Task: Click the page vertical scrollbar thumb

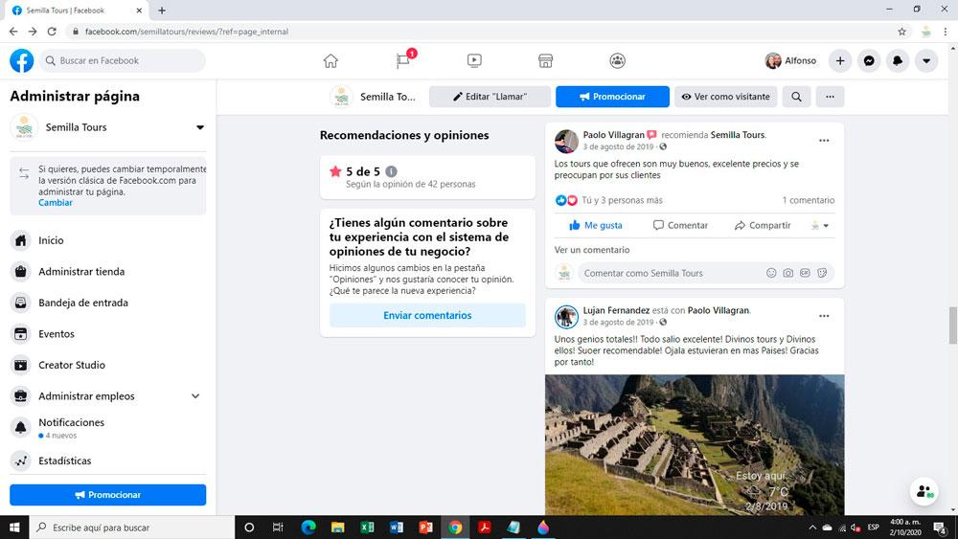Action: pos(952,326)
